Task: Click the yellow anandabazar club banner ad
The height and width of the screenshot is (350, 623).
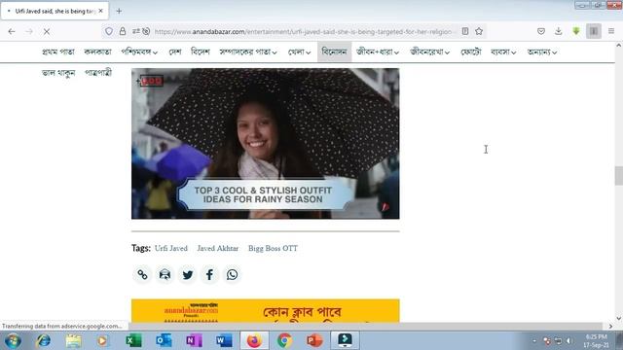Action: pyautogui.click(x=266, y=311)
